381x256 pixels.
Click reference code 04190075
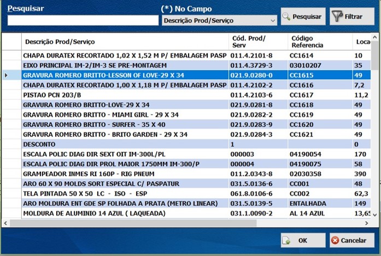pyautogui.click(x=305, y=164)
